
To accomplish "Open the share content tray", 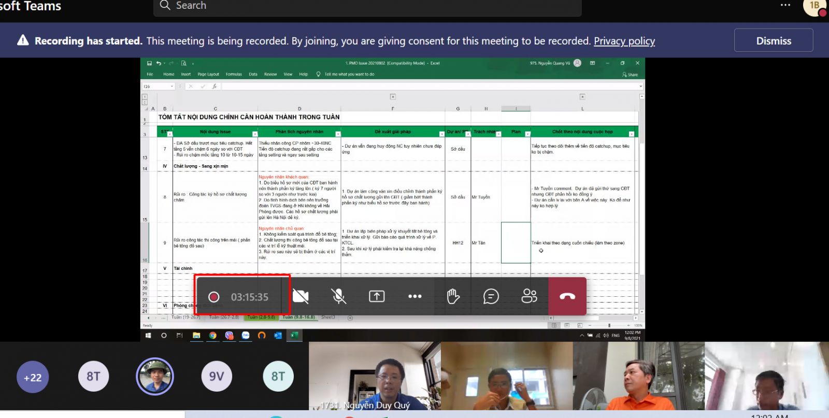I will pyautogui.click(x=377, y=296).
